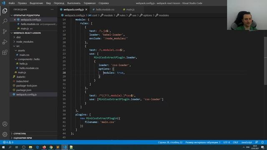
Task: Open the Переход menu
Action: pos(59,3)
